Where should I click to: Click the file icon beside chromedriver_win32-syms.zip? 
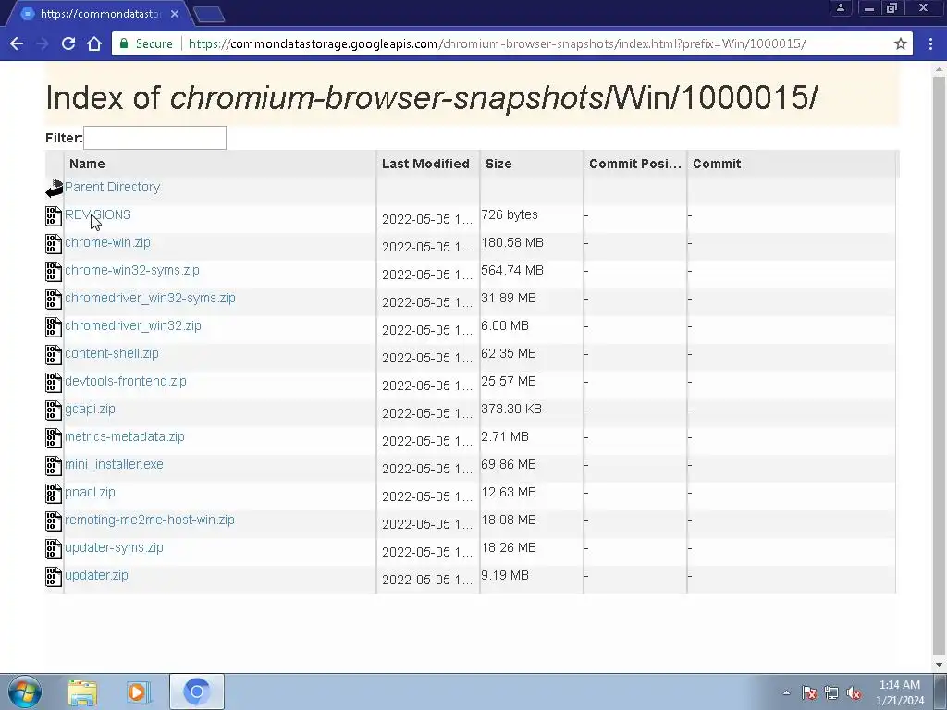(x=54, y=300)
